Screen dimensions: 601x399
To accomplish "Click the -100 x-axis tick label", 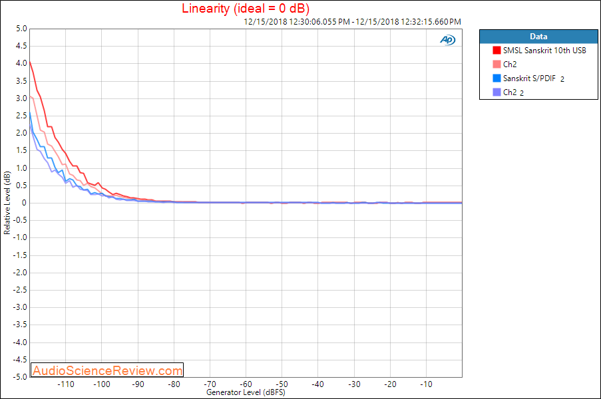I will [102, 384].
